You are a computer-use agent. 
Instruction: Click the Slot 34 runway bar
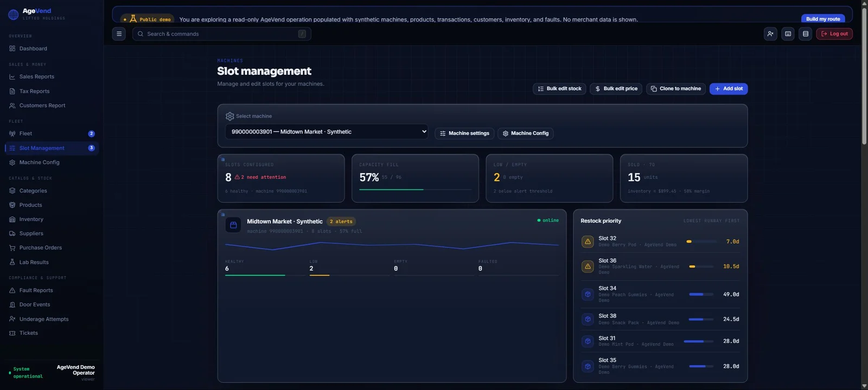pyautogui.click(x=701, y=294)
